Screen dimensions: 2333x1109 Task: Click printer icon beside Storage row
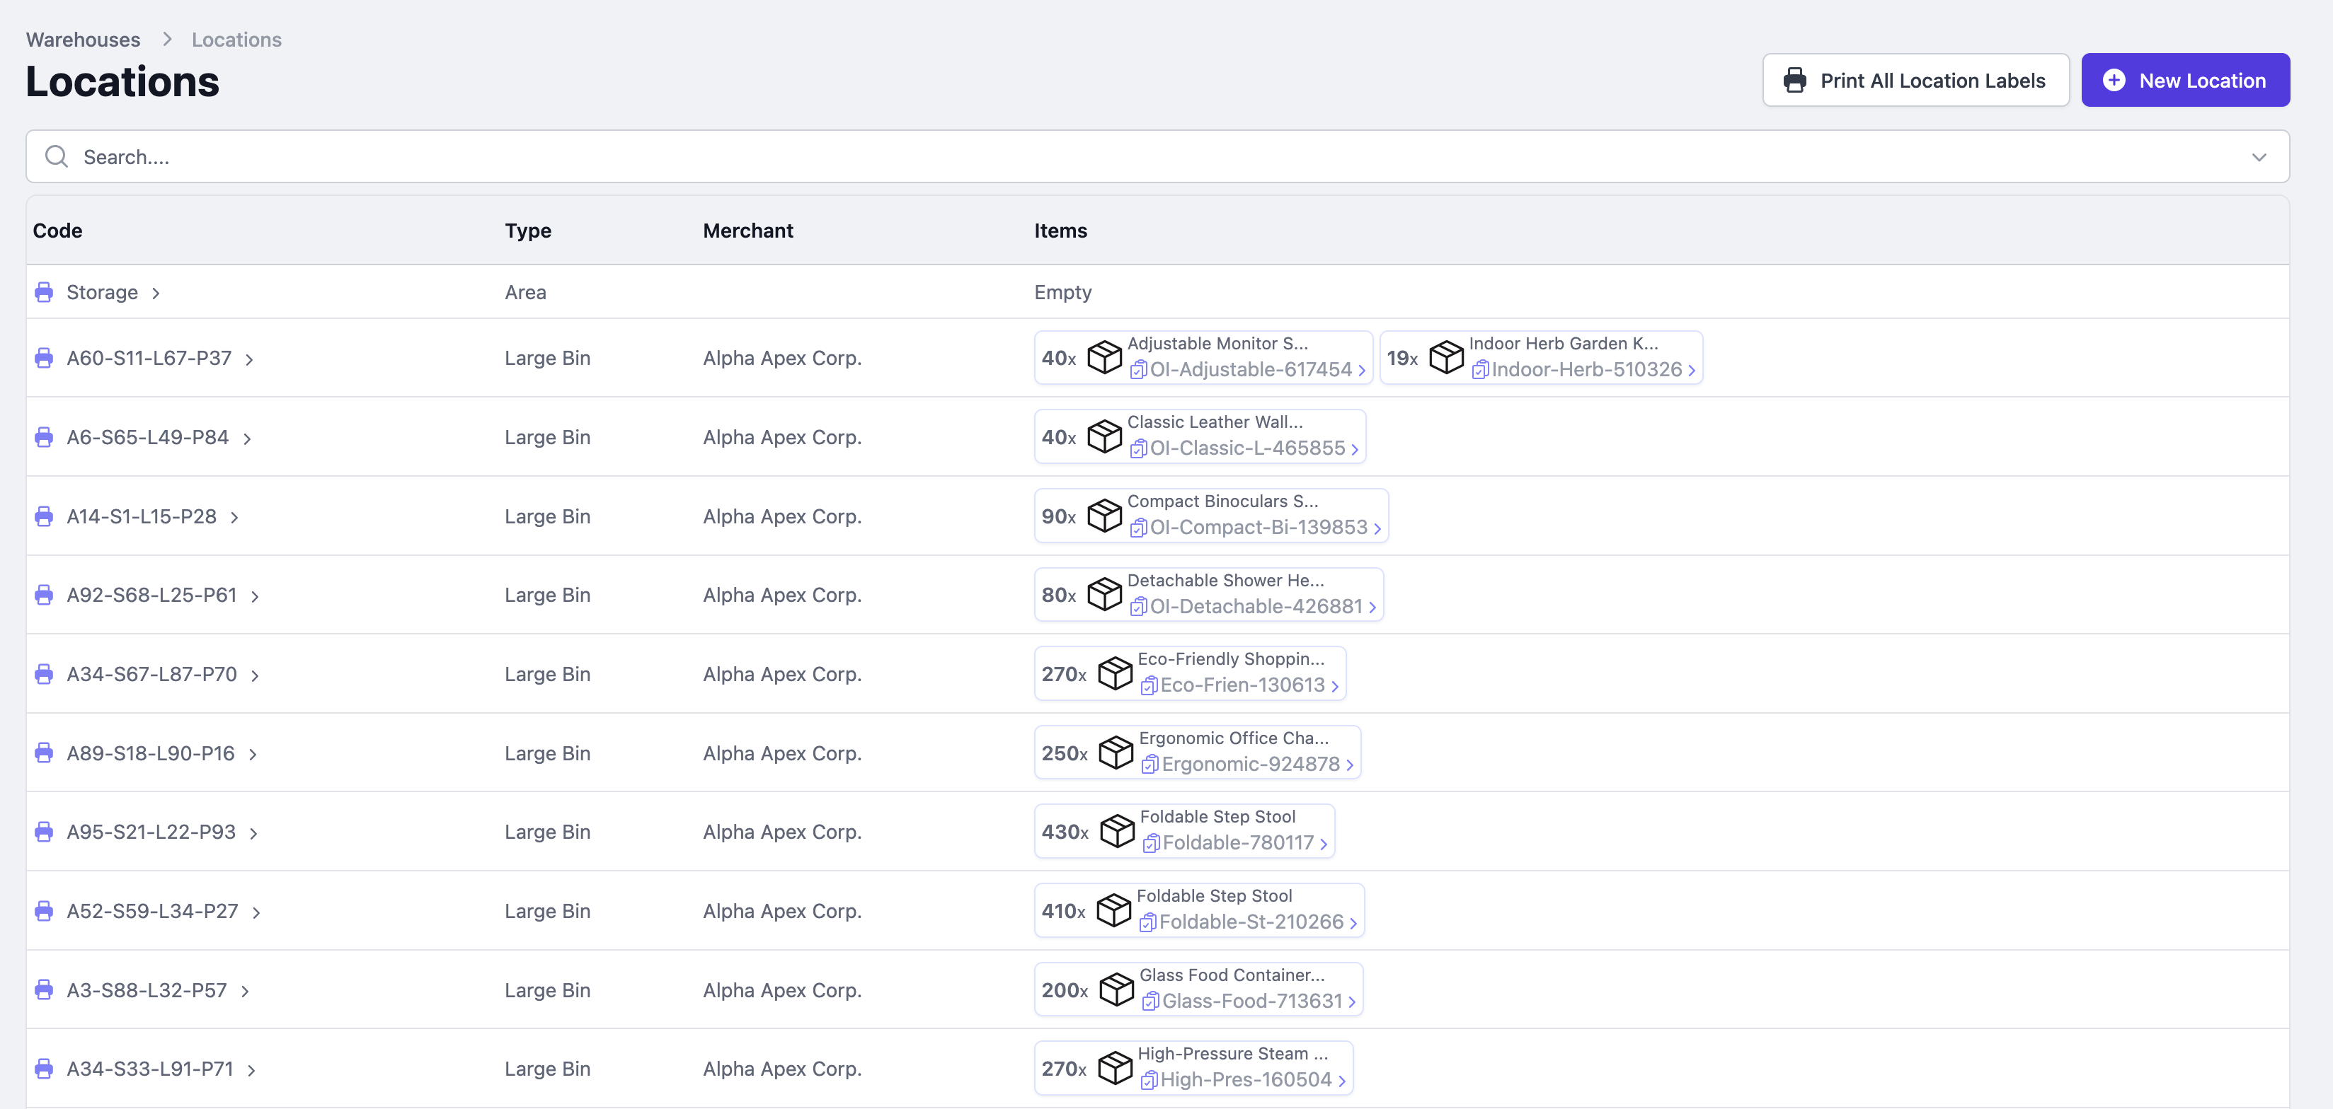coord(43,292)
